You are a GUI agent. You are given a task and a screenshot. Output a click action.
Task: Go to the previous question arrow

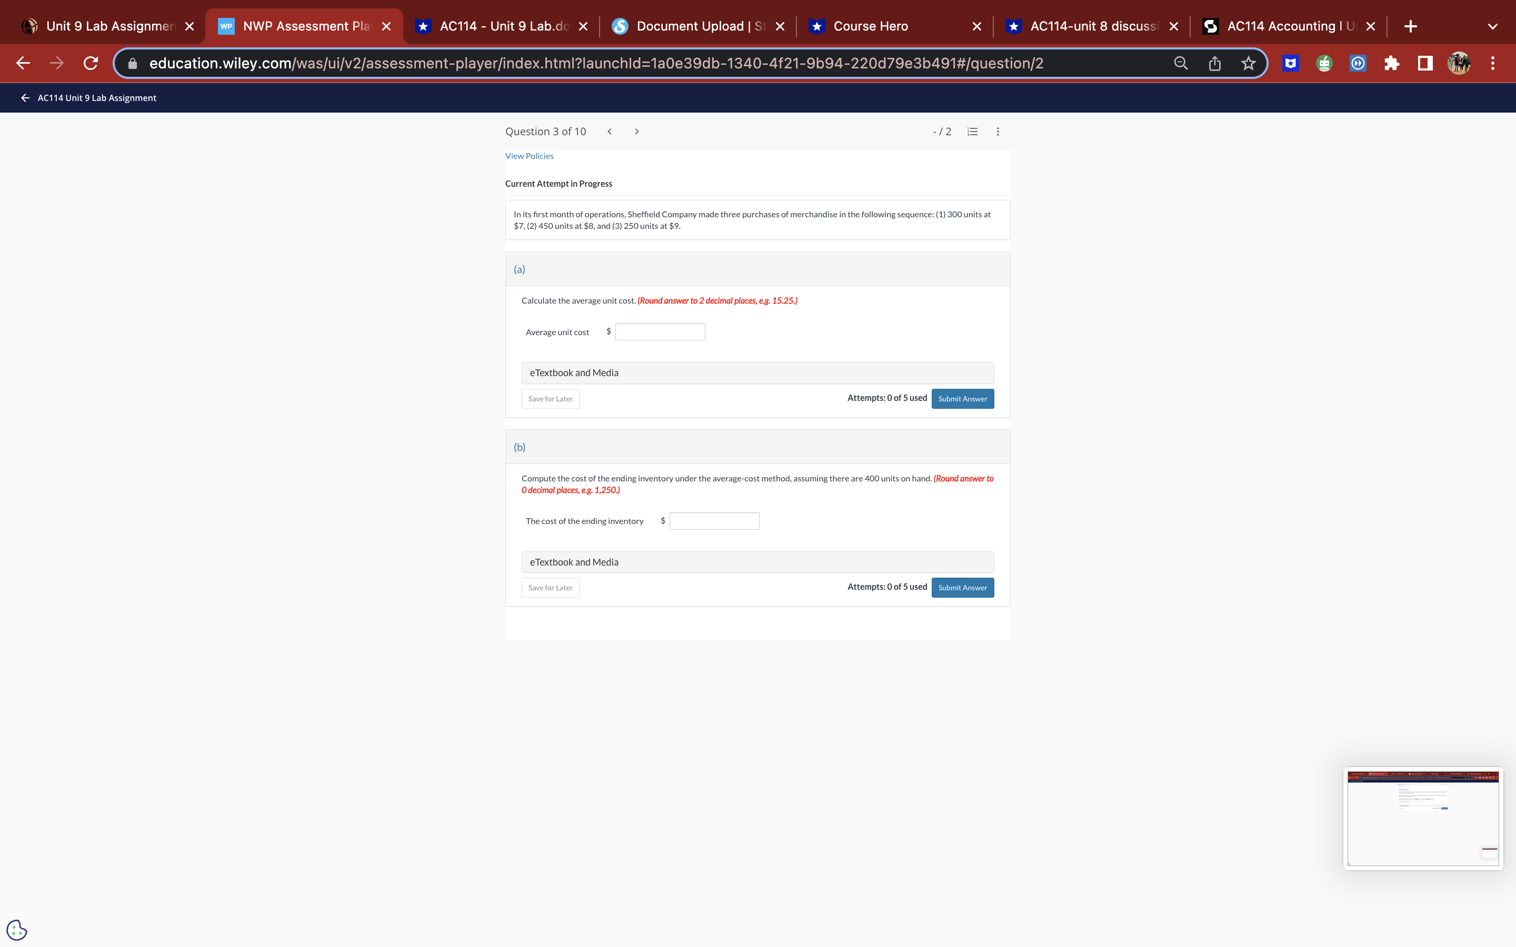(610, 132)
